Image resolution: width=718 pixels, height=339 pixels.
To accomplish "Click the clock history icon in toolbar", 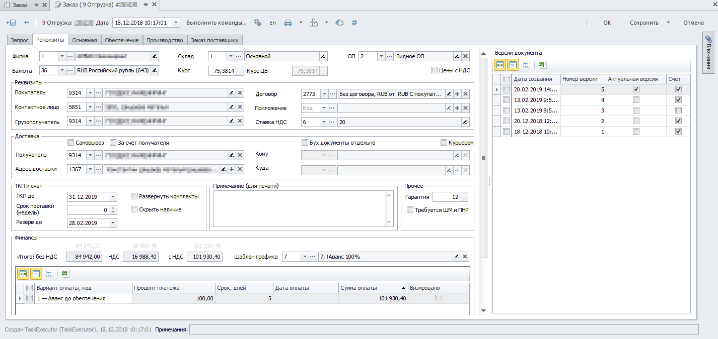I will pos(339,23).
